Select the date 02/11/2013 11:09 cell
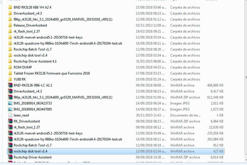247x165 pixels. [x=151, y=25]
